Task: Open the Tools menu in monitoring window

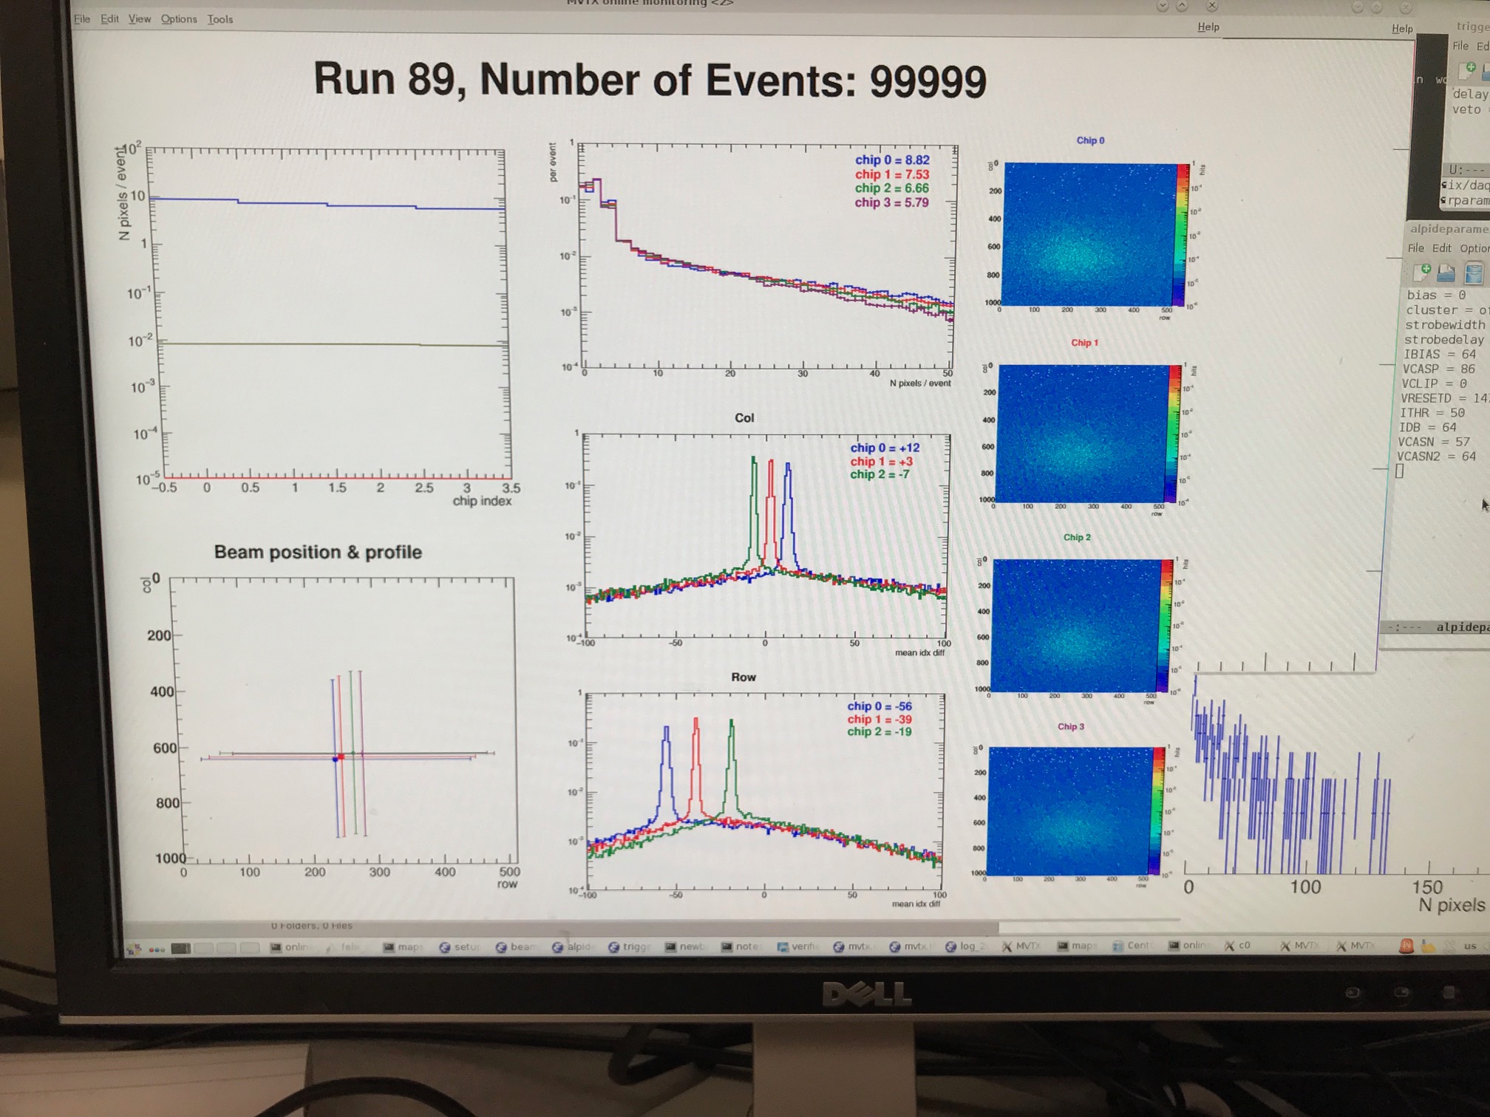Action: (220, 19)
